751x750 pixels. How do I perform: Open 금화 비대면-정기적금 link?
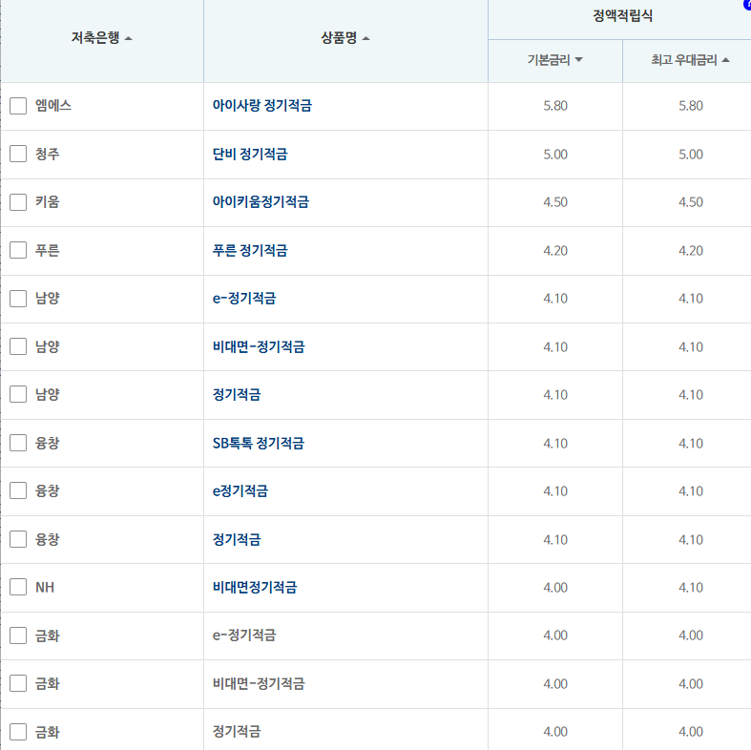[259, 683]
